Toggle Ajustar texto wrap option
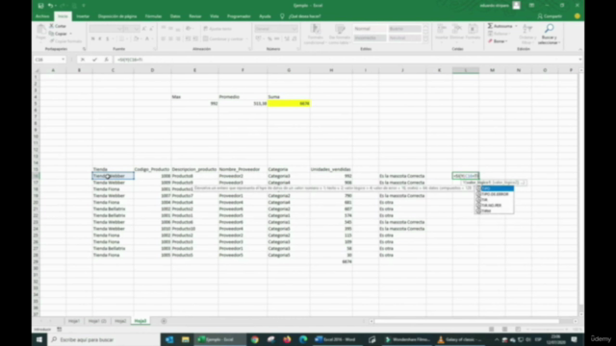 [218, 29]
